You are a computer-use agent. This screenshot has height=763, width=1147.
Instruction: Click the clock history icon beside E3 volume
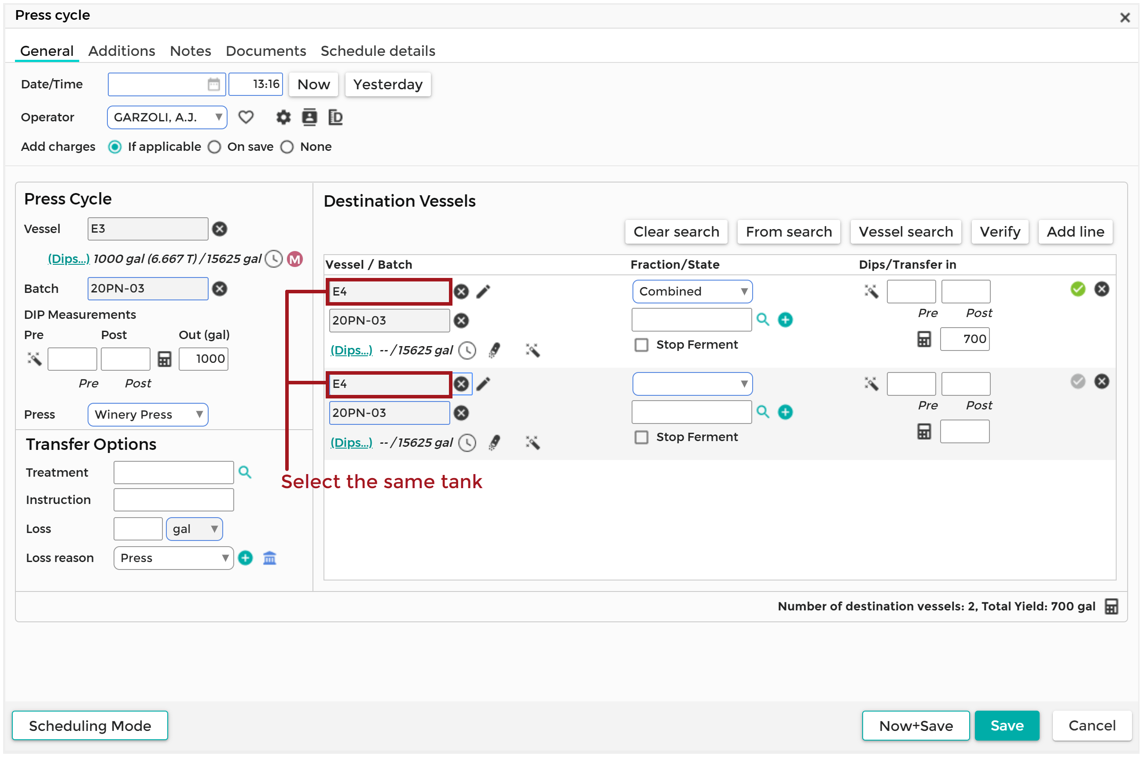(274, 259)
